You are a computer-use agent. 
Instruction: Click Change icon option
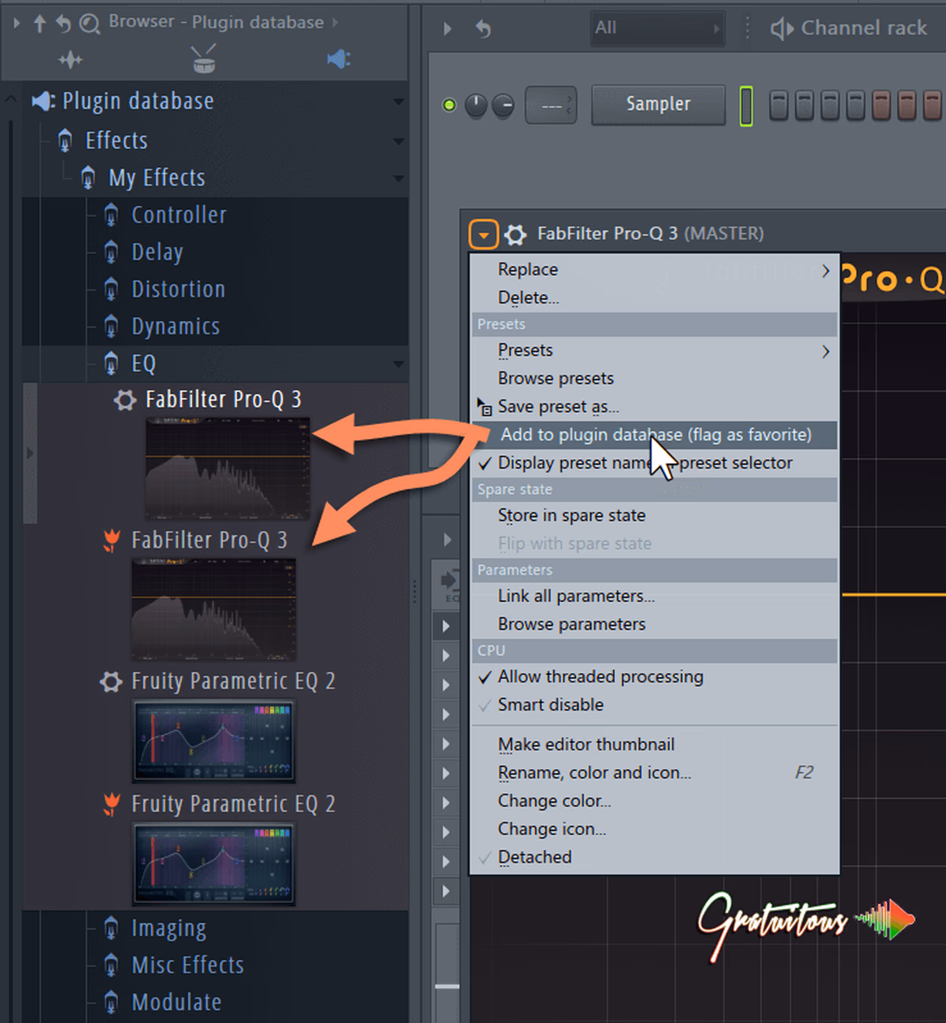(654, 829)
